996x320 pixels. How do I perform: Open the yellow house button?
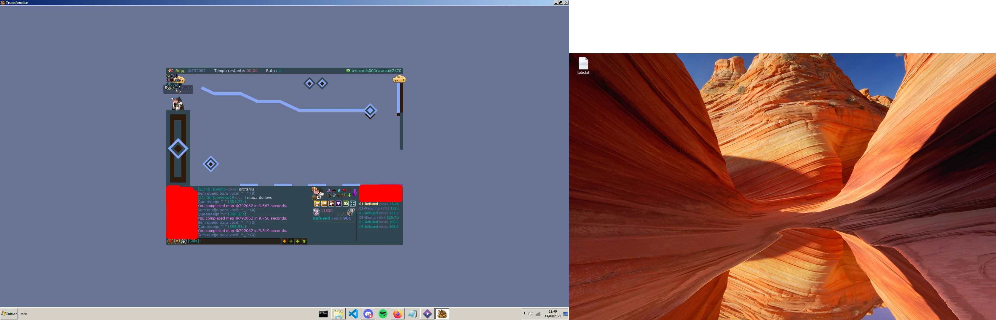pos(317,204)
